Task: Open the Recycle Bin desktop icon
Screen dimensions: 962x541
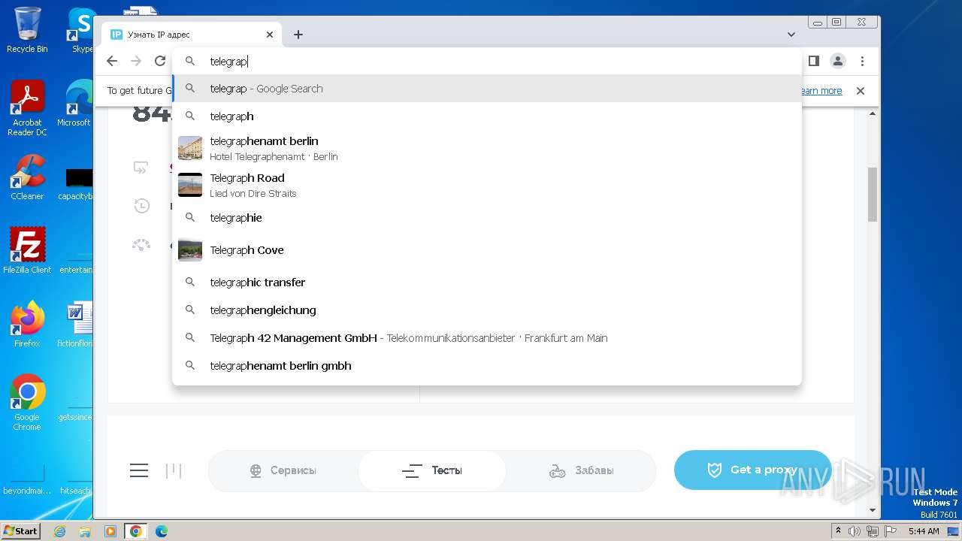Action: pyautogui.click(x=27, y=31)
